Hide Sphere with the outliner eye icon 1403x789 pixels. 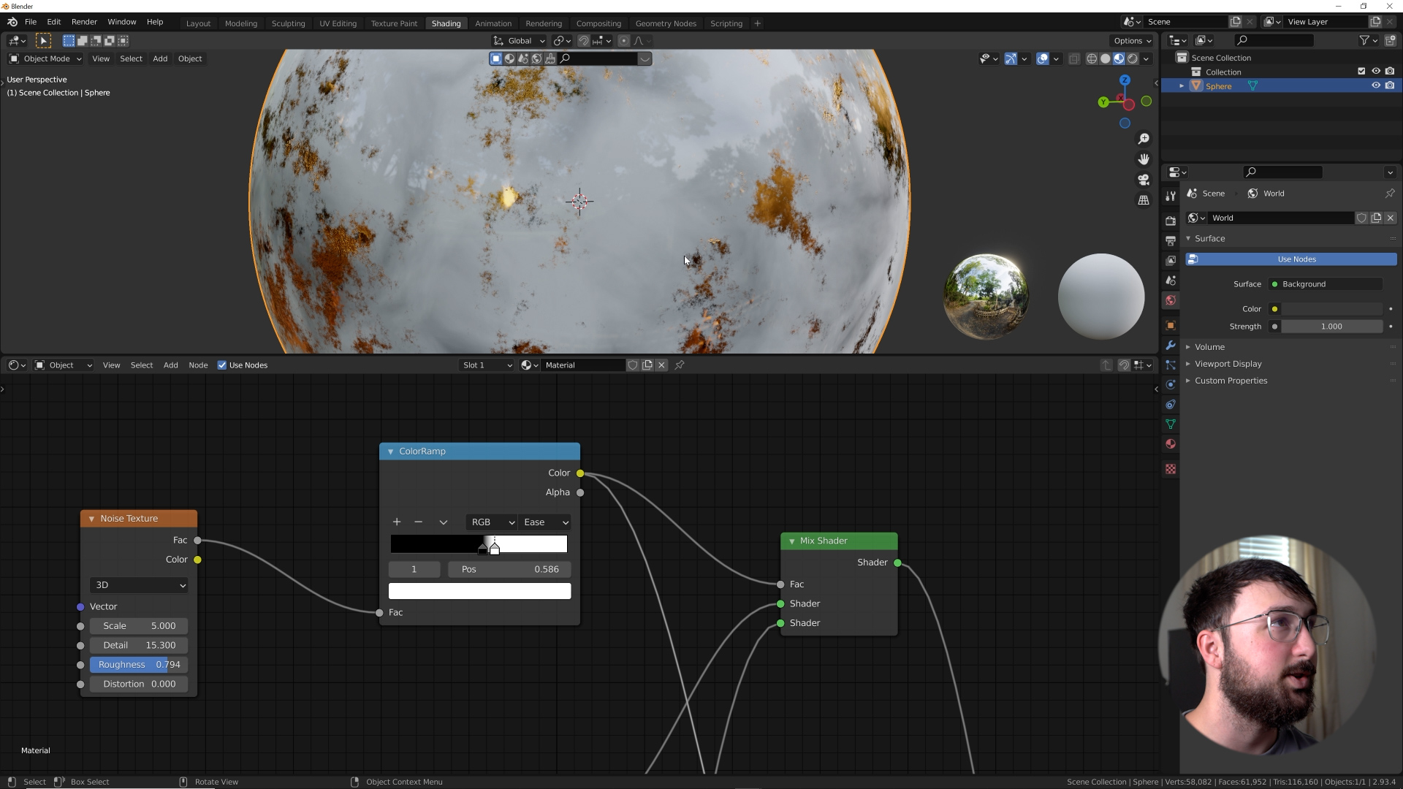tap(1376, 85)
